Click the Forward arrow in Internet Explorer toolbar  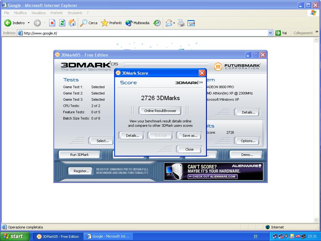click(37, 23)
